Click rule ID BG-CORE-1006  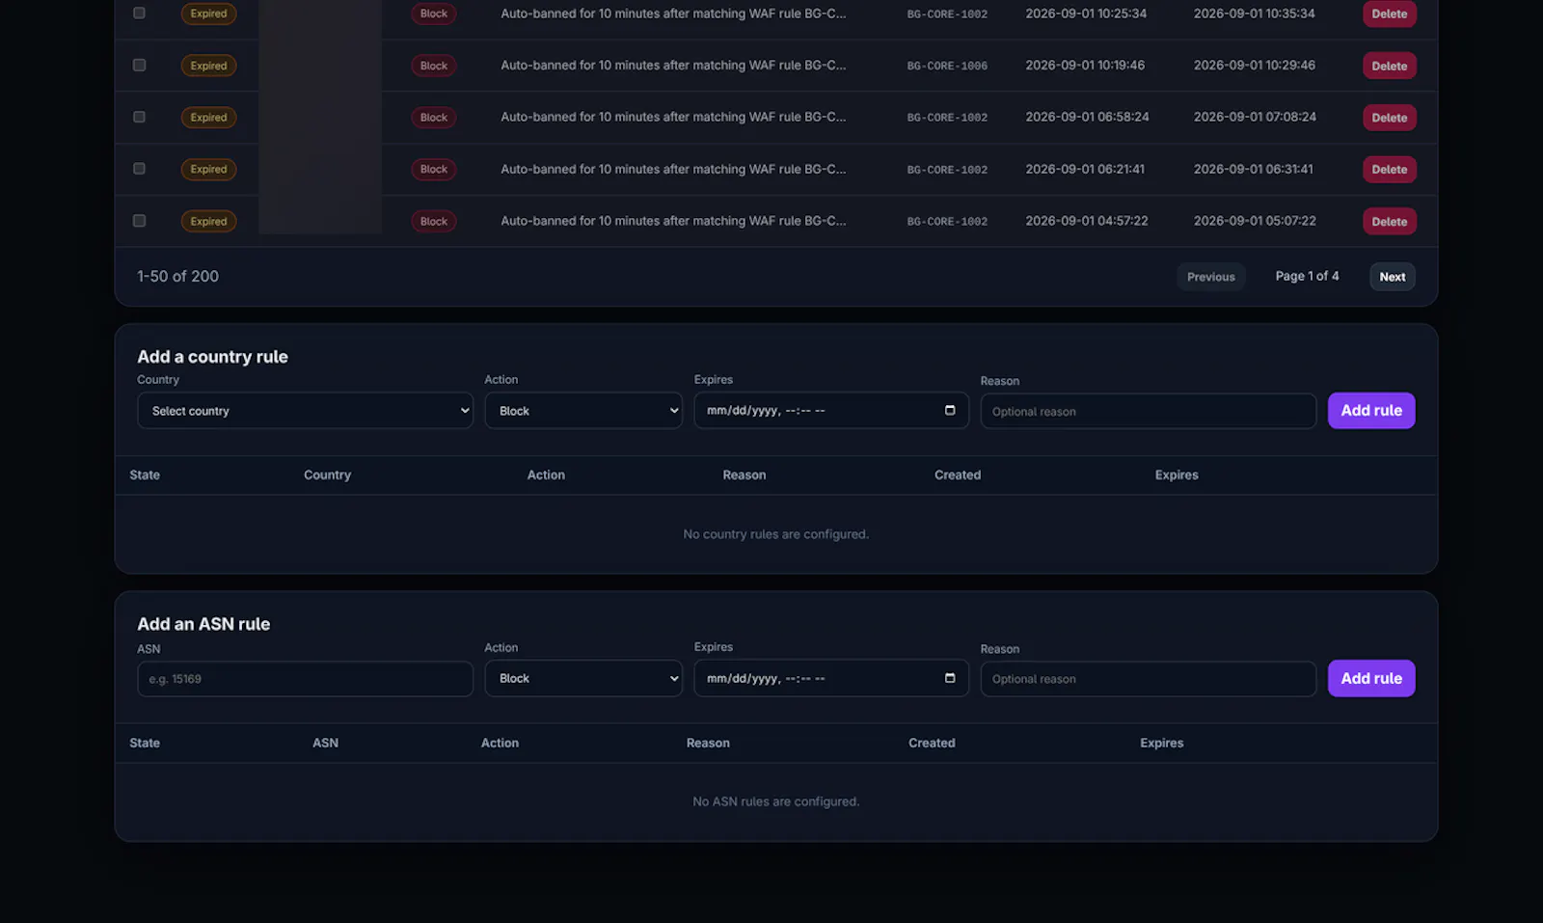pos(947,67)
